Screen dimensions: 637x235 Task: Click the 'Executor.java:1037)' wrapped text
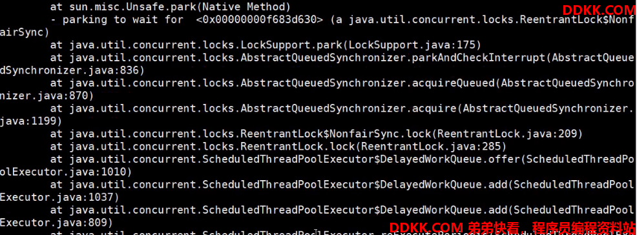[x=59, y=198]
